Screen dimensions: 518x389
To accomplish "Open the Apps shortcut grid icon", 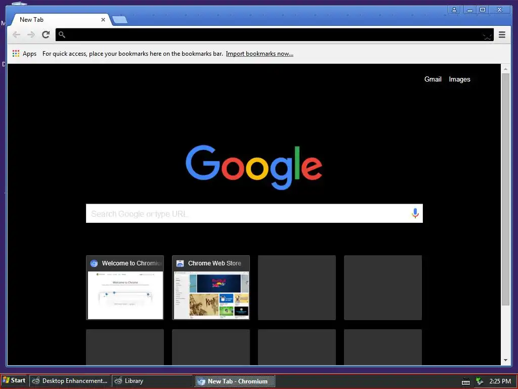I will (x=16, y=54).
